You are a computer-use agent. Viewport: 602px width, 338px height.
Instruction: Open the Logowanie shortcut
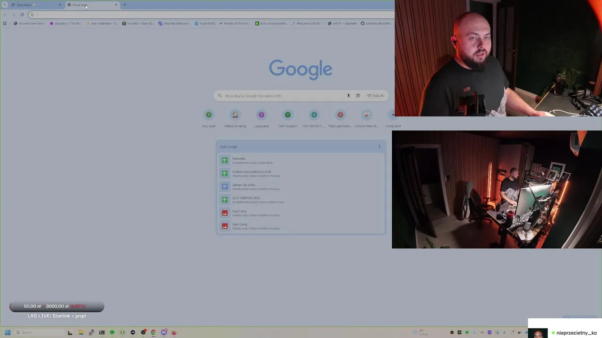pos(261,119)
